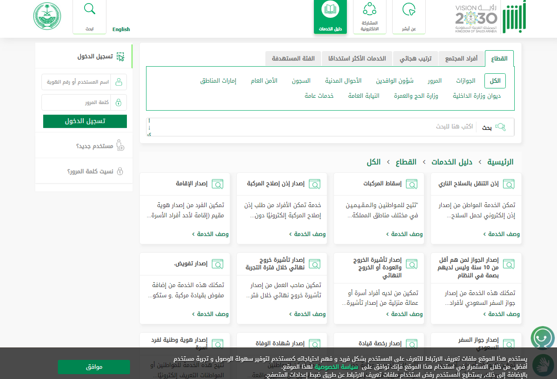Viewport: 557px width, 379px height.
Task: Expand وصف الخدمة for إذن التنقل بالسلاح الناري
Action: click(x=502, y=234)
